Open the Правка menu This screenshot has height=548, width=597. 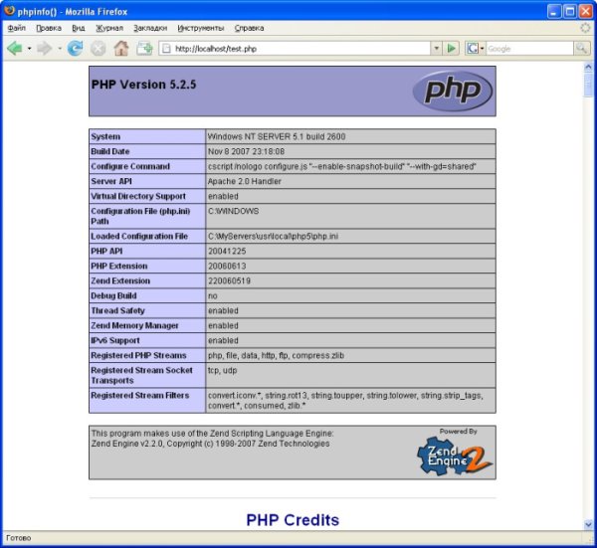[x=49, y=28]
